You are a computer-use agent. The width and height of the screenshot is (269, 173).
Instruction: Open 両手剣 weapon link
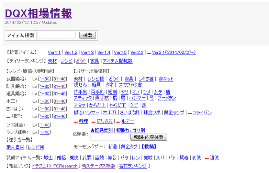point(98,92)
